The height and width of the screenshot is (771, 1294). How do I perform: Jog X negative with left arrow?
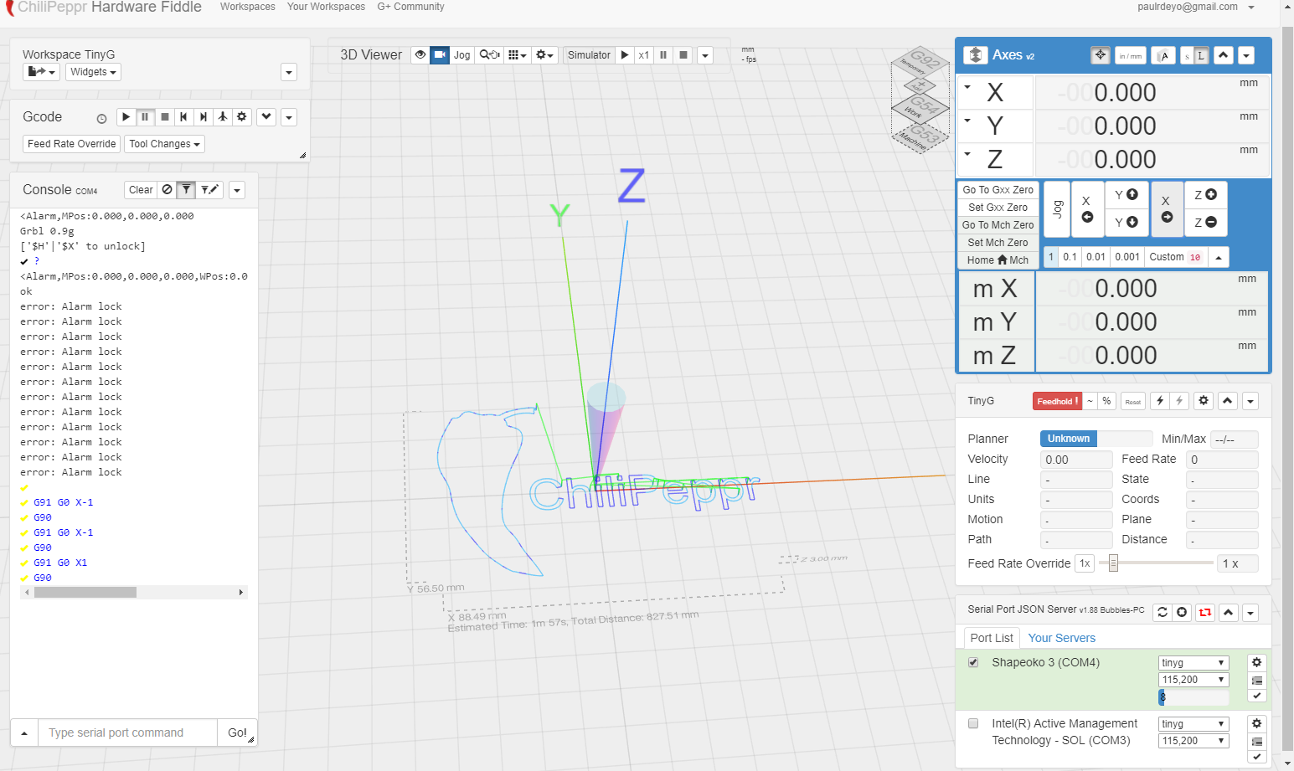tap(1087, 209)
